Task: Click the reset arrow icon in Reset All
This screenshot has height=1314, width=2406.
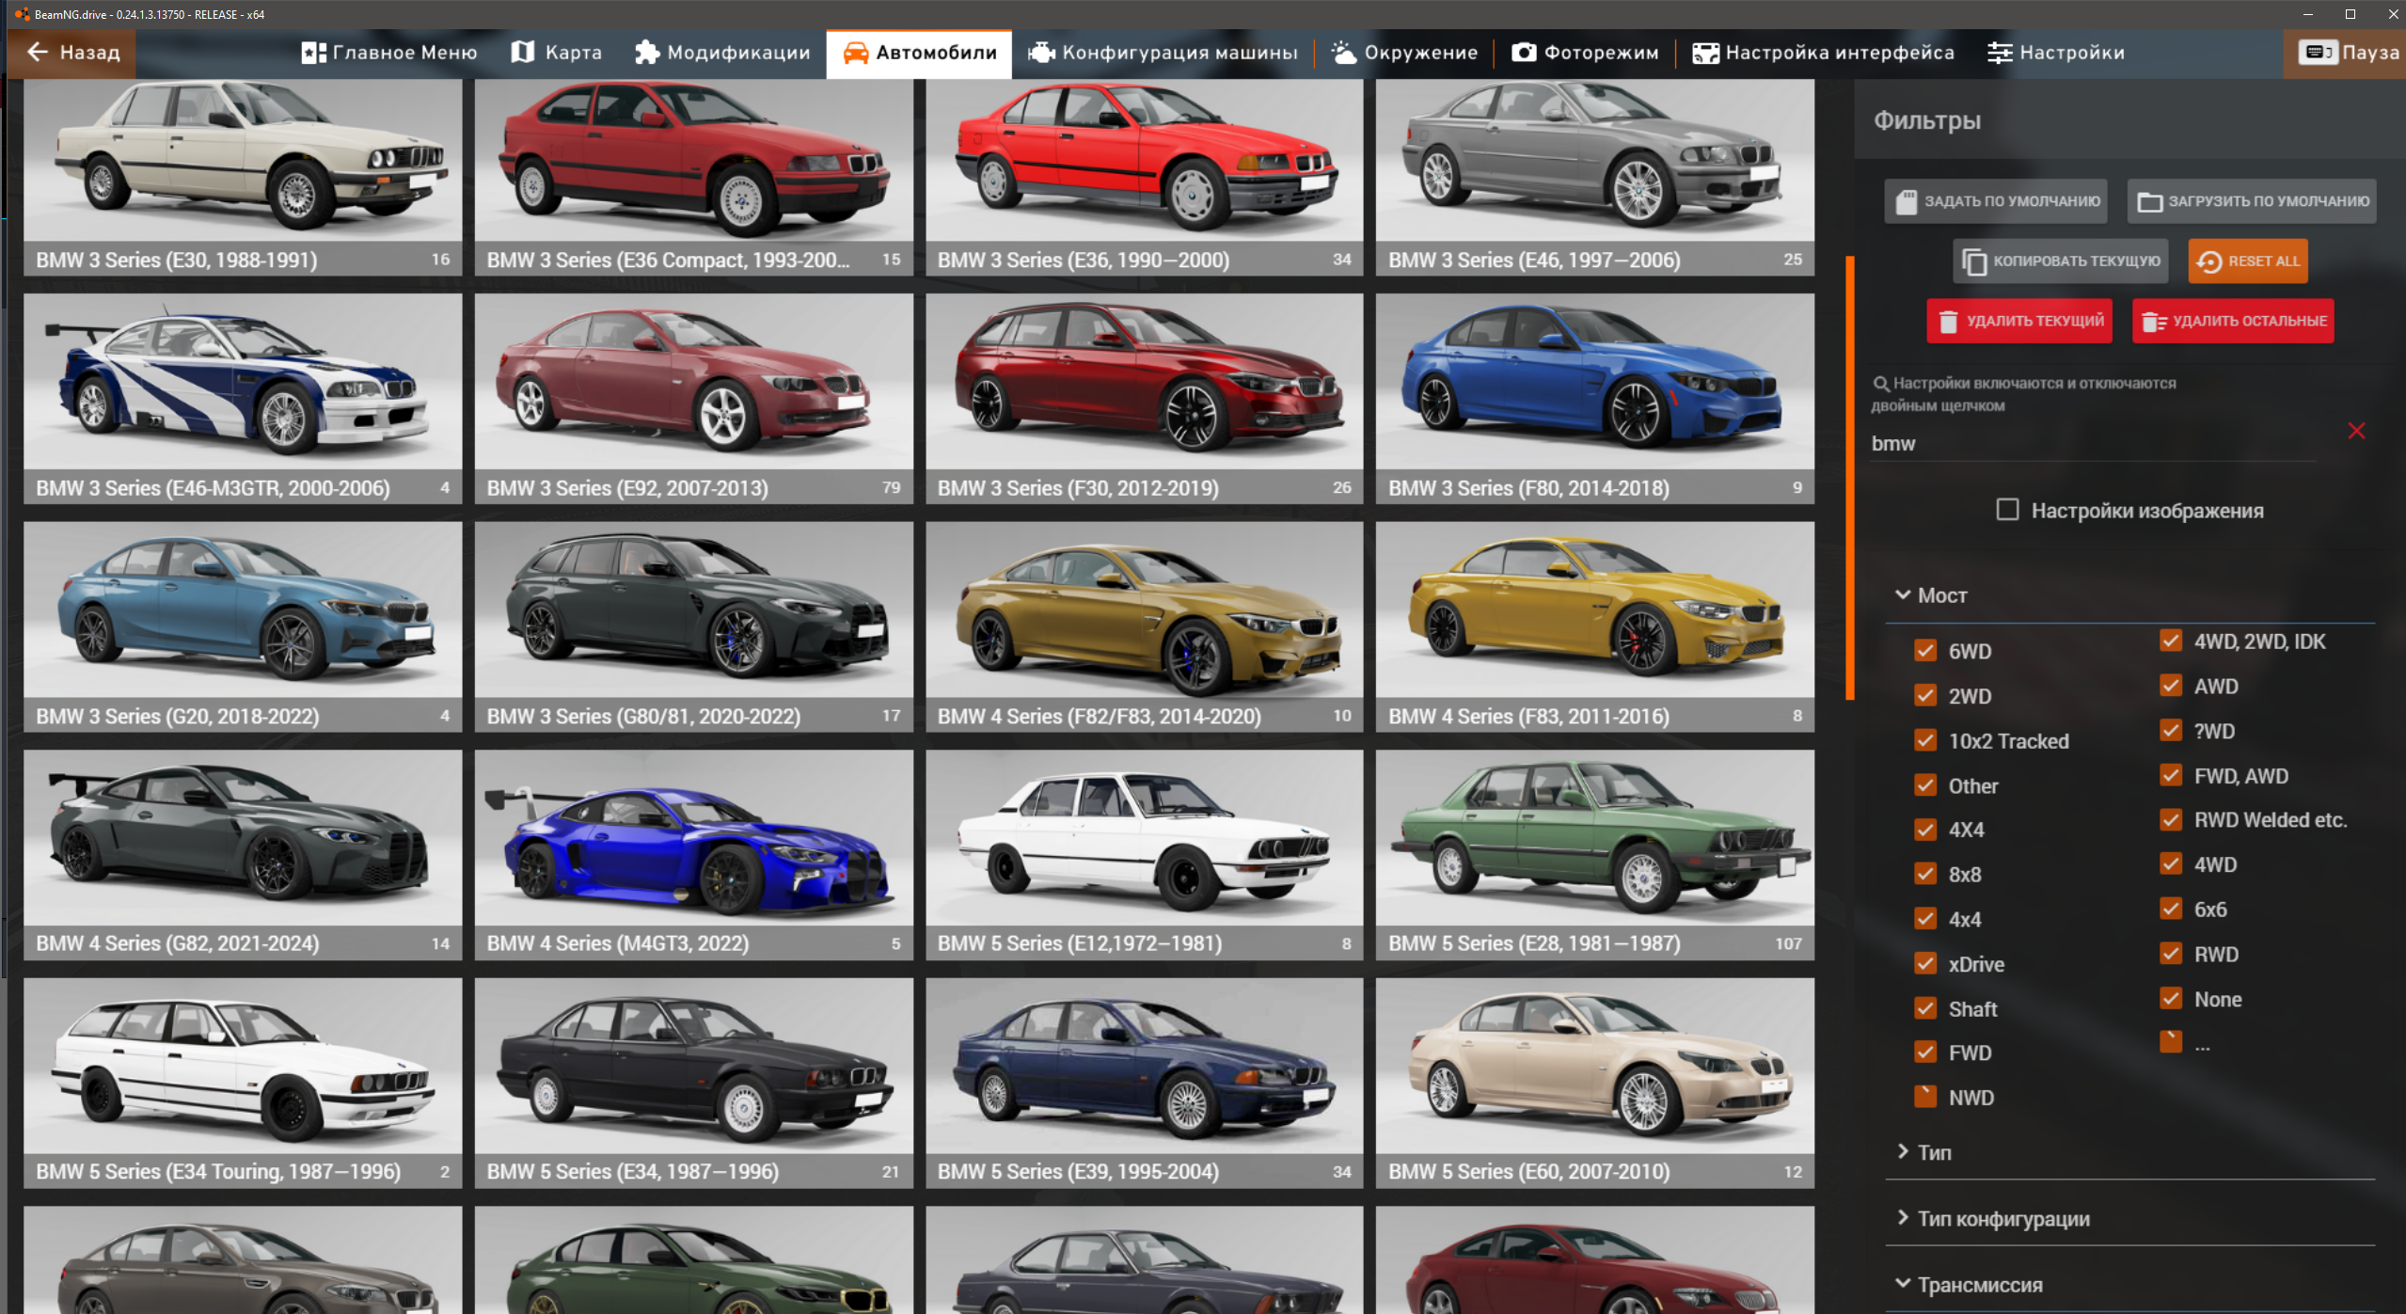Action: click(x=2209, y=261)
